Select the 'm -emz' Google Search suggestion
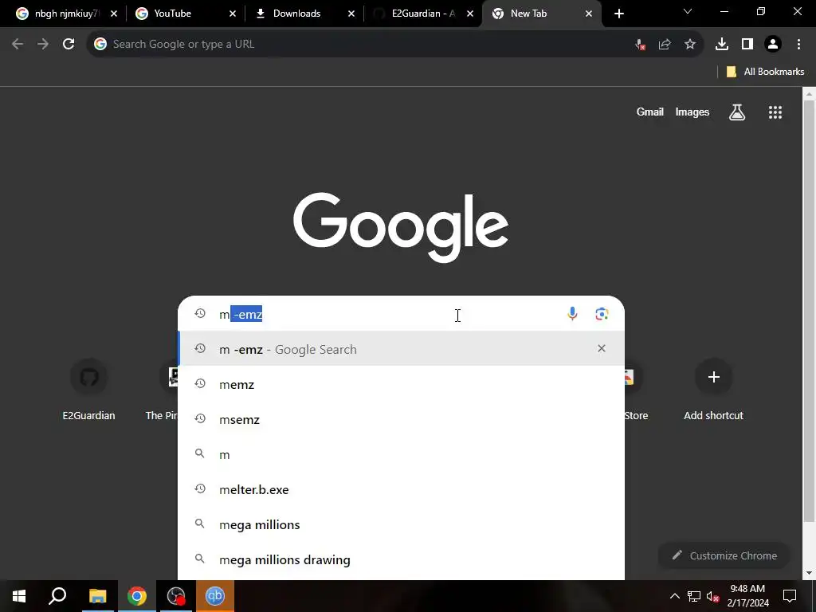Image resolution: width=816 pixels, height=612 pixels. pyautogui.click(x=401, y=349)
